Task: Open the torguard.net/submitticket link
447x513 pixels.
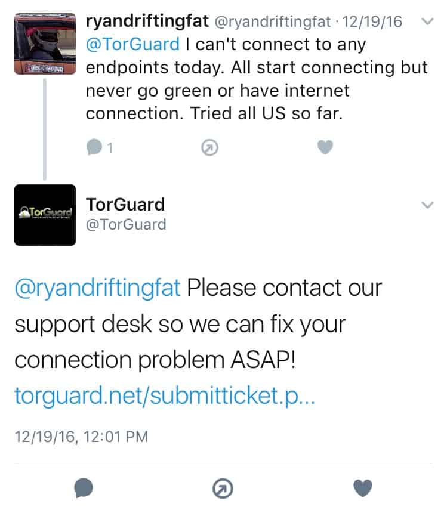Action: (x=165, y=396)
